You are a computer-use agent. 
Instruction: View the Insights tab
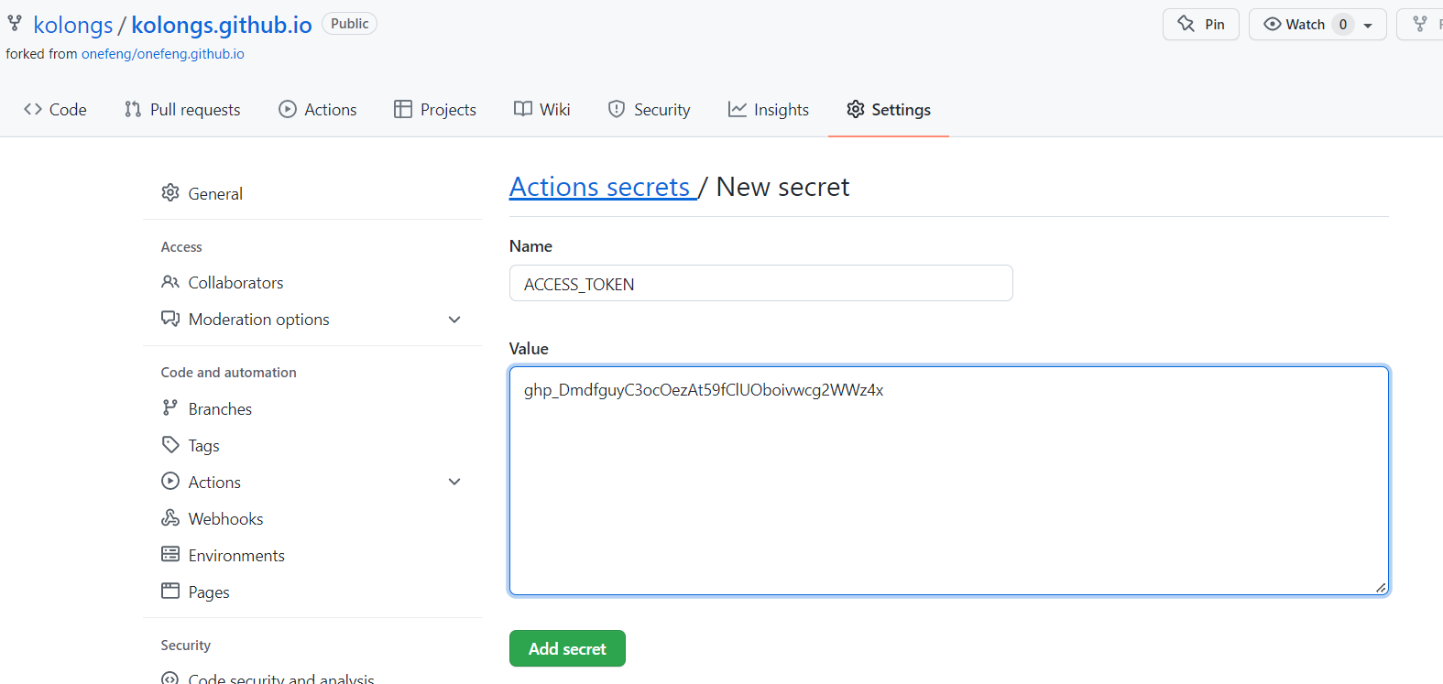[x=769, y=110]
